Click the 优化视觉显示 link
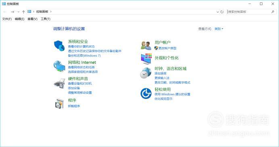The width and height of the screenshot is (279, 147). click(163, 99)
